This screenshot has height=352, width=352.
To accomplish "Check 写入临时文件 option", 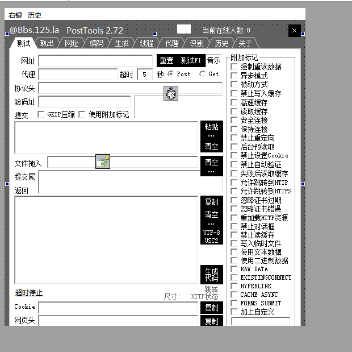I will 234,243.
